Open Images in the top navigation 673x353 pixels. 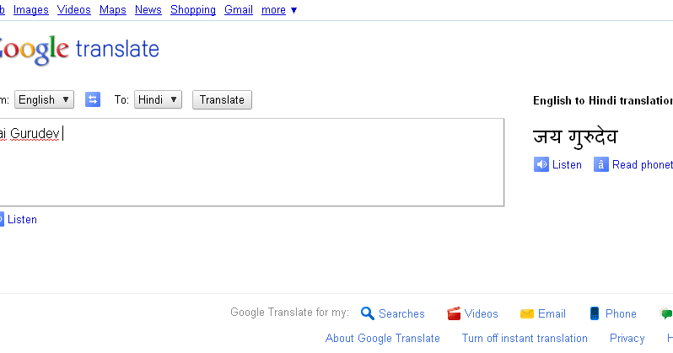31,10
